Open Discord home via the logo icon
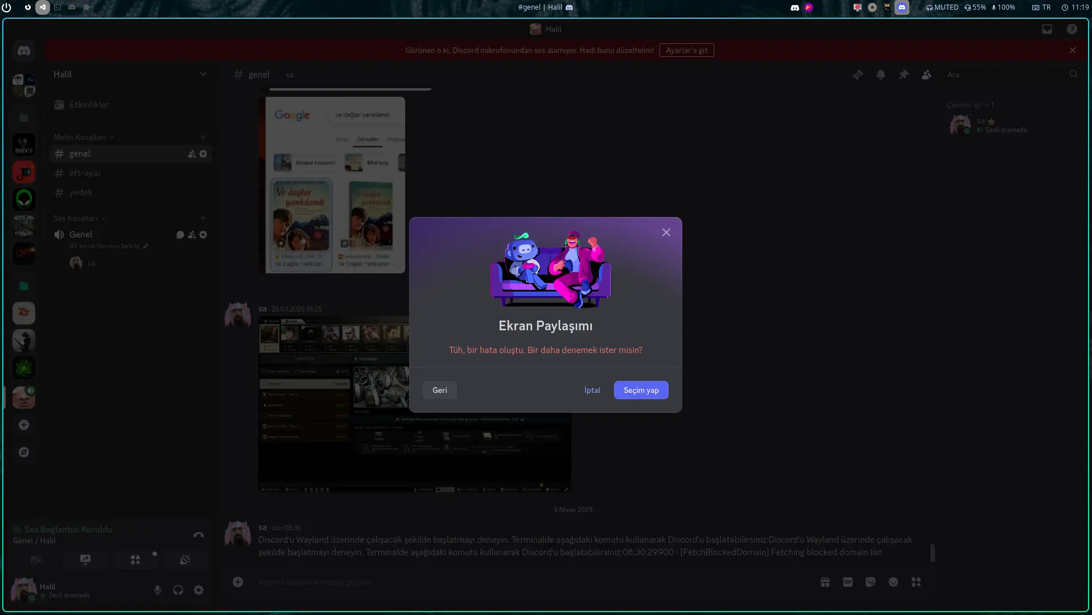1092x615 pixels. pyautogui.click(x=24, y=51)
